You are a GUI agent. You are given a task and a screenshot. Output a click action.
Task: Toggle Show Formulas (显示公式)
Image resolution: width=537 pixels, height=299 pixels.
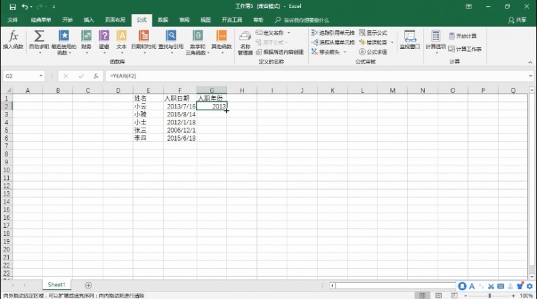(373, 32)
